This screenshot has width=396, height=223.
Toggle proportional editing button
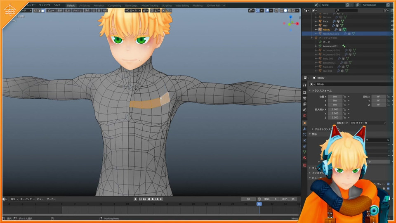(164, 11)
